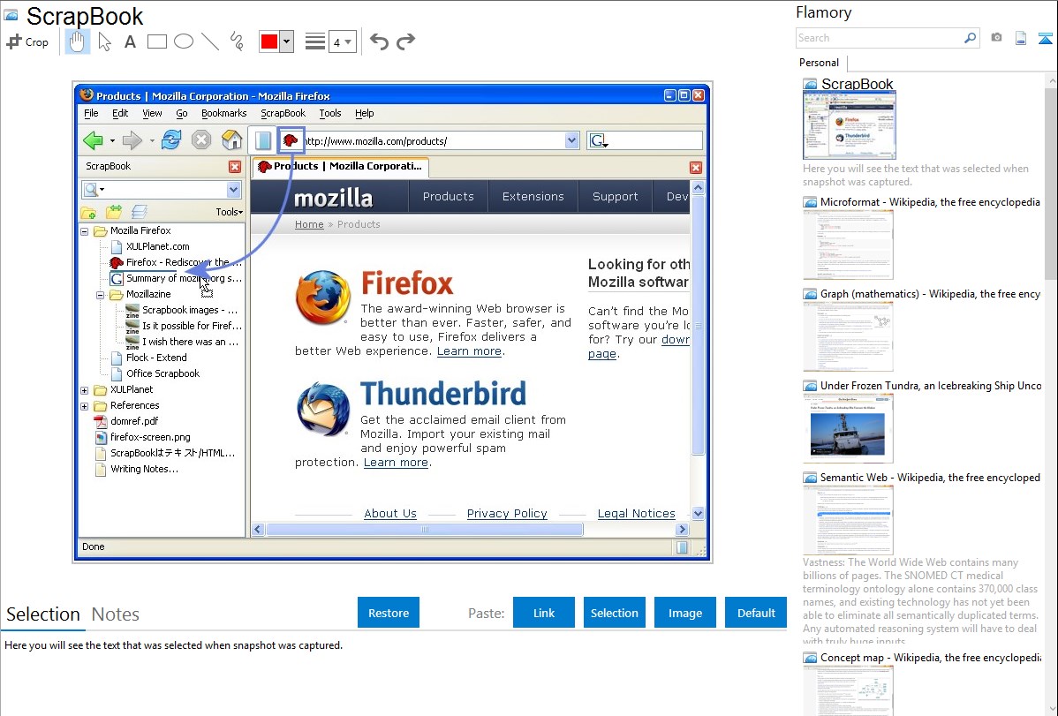Select Office Scrapbook item

162,373
